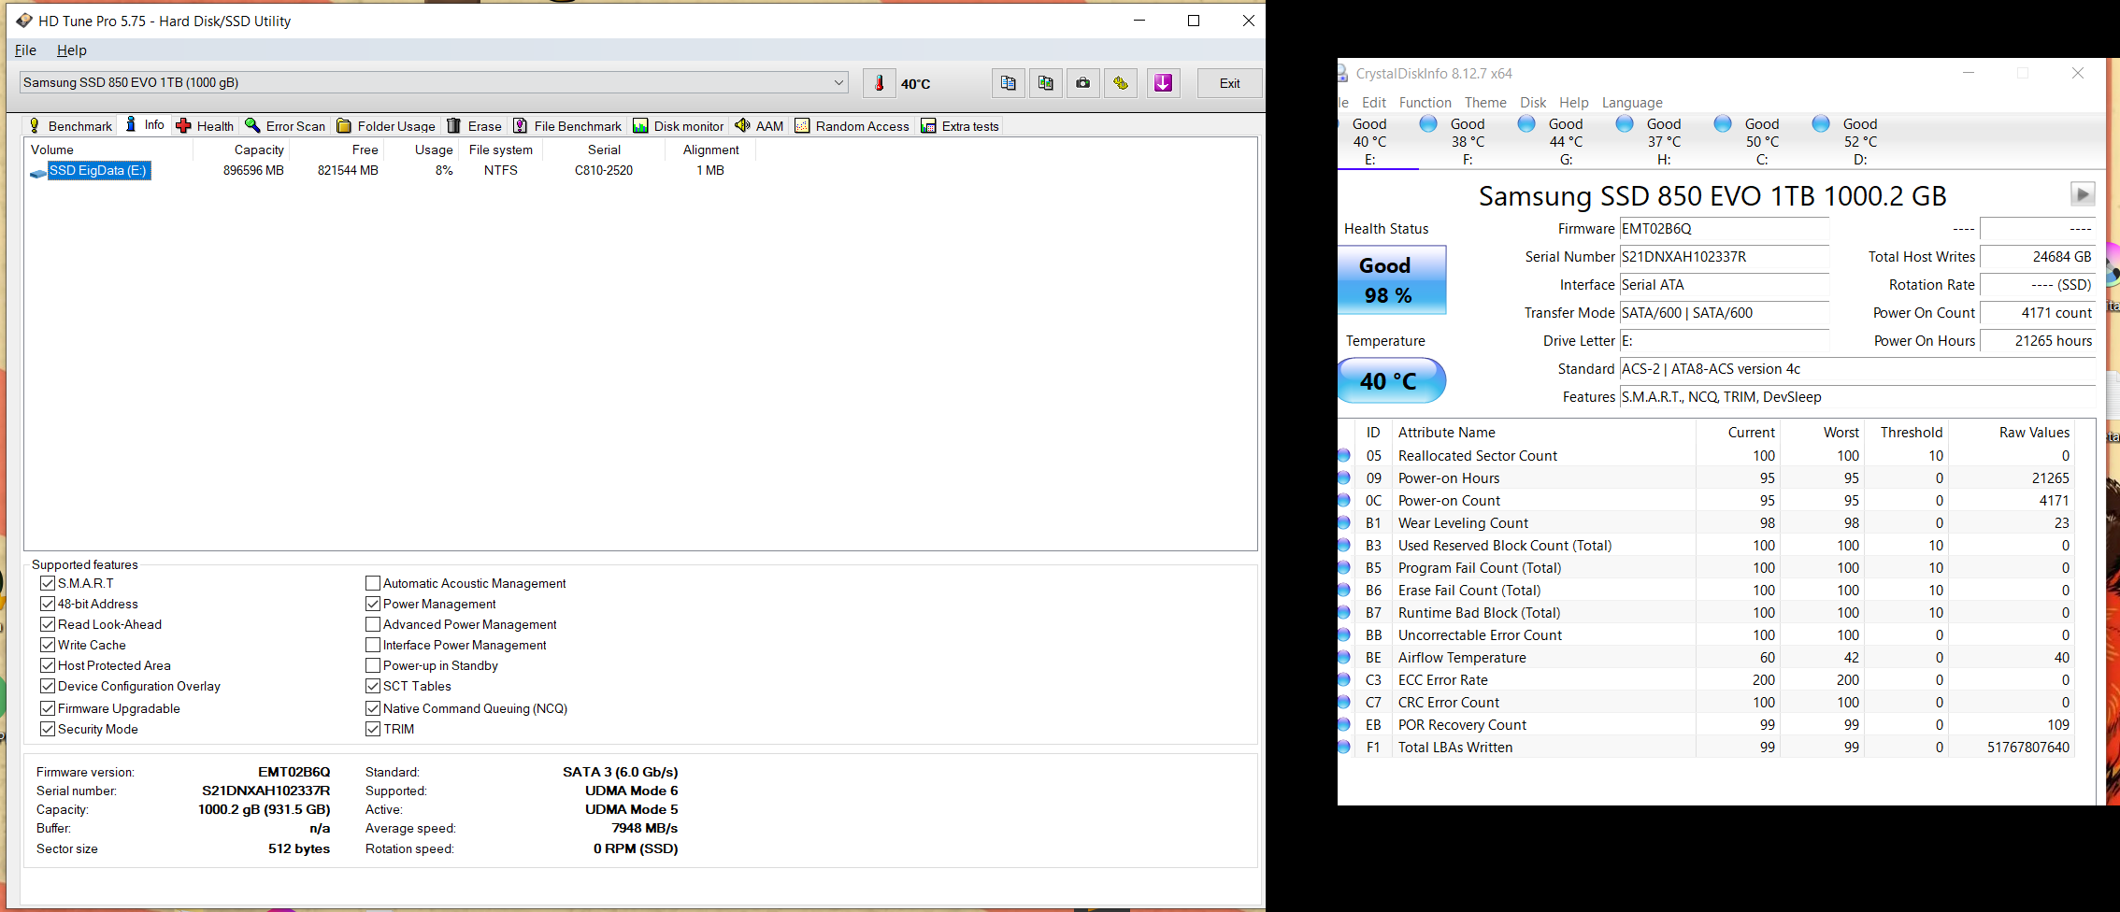
Task: Click the Total Host Writes value field
Action: 2038,257
